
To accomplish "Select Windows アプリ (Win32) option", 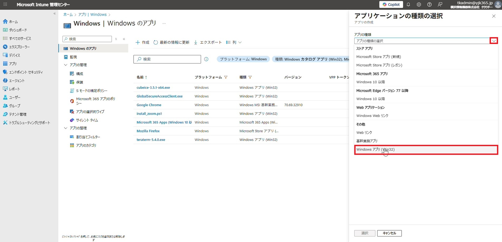I will pos(375,150).
